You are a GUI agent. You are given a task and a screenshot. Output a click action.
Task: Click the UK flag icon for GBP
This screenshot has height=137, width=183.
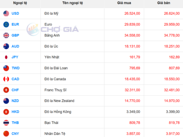point(6,35)
